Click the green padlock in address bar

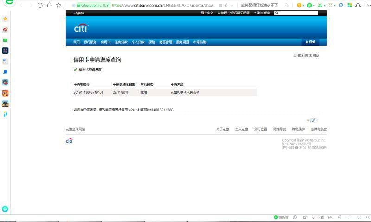pyautogui.click(x=78, y=5)
